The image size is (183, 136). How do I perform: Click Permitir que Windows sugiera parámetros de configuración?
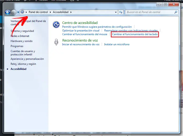97,27
